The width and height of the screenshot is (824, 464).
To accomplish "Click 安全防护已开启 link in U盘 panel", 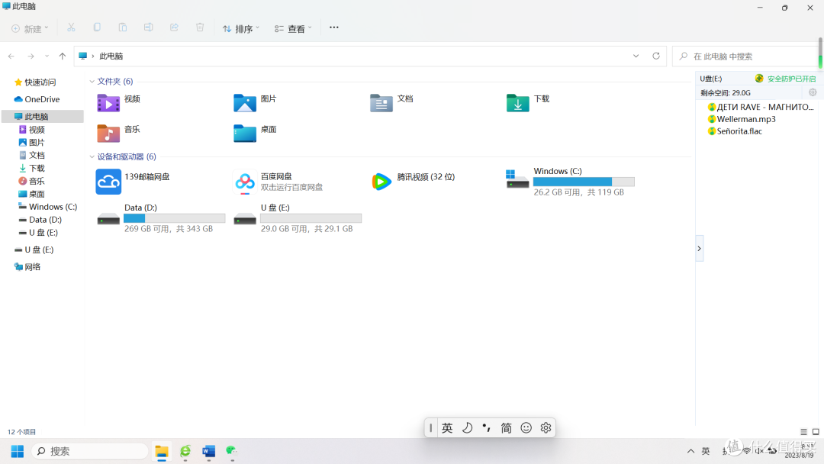I will click(791, 79).
